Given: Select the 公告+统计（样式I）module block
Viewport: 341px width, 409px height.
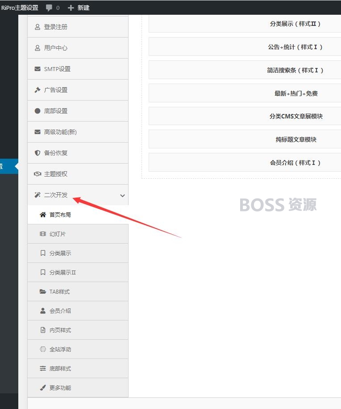Looking at the screenshot, I should pyautogui.click(x=245, y=47).
